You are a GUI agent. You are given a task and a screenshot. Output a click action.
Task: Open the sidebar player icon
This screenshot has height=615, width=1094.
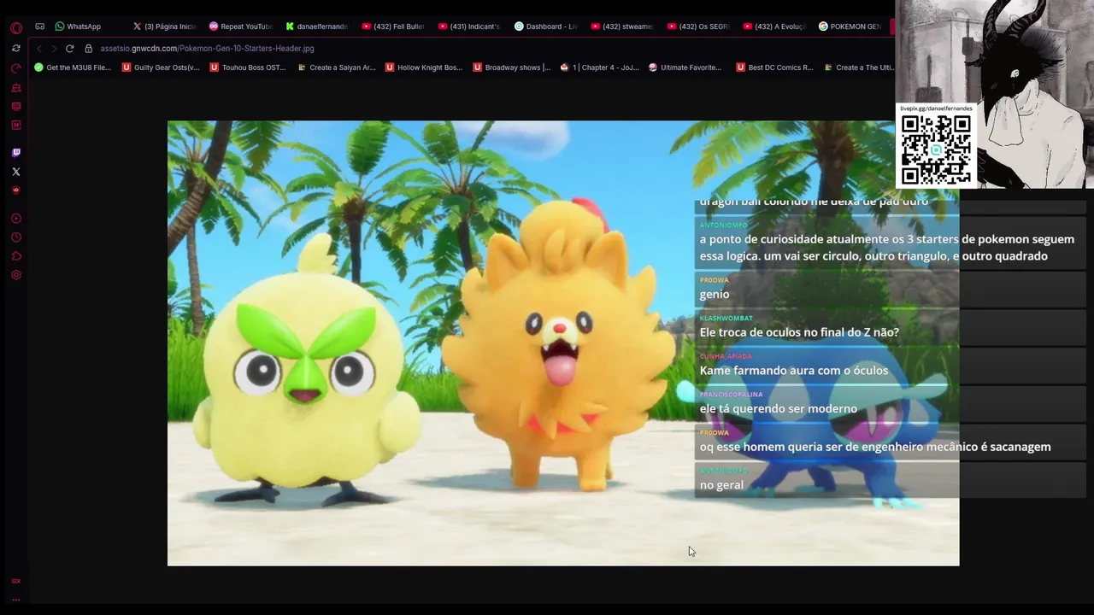[x=15, y=219]
